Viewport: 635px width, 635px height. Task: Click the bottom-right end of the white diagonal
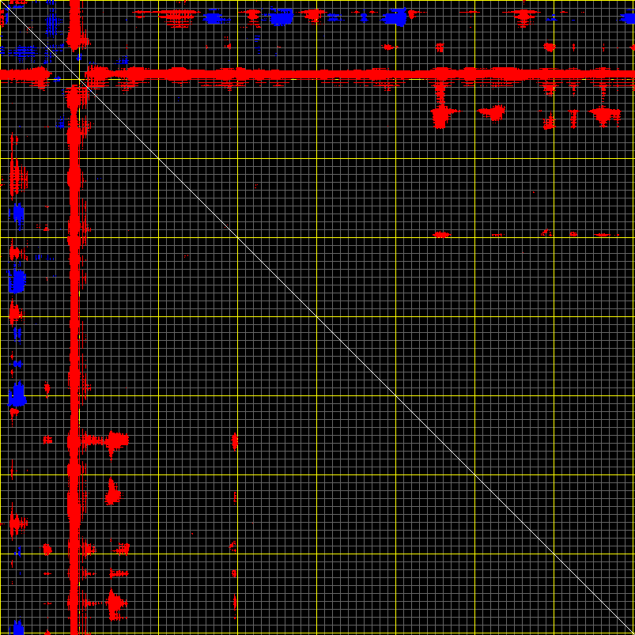click(631, 631)
